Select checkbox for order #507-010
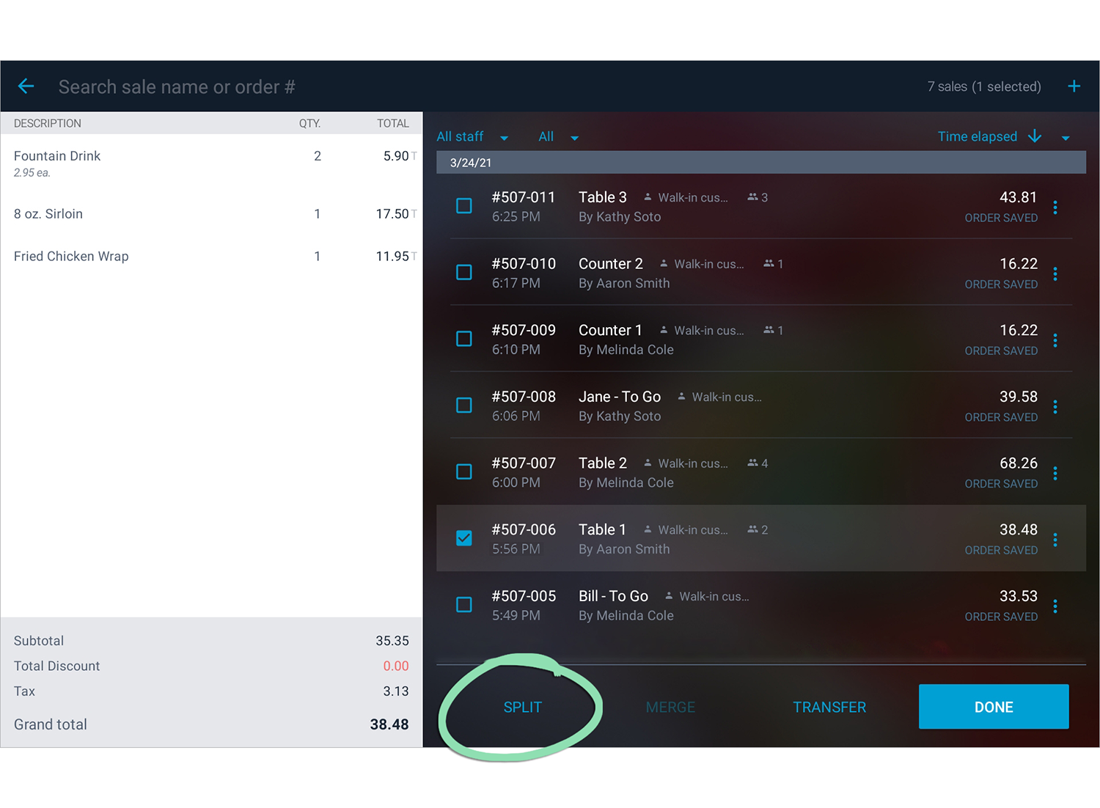This screenshot has height=808, width=1100. 464,272
